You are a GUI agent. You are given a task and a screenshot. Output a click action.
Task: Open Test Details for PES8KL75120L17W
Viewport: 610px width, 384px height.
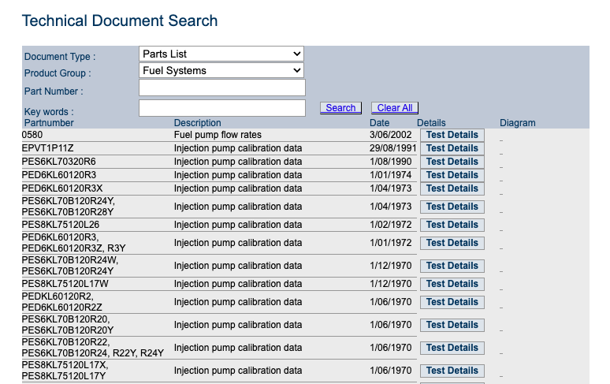click(452, 284)
